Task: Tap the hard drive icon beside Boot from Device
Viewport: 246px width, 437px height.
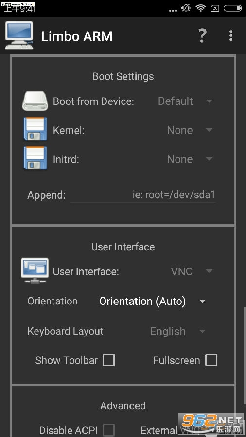Action: point(35,101)
